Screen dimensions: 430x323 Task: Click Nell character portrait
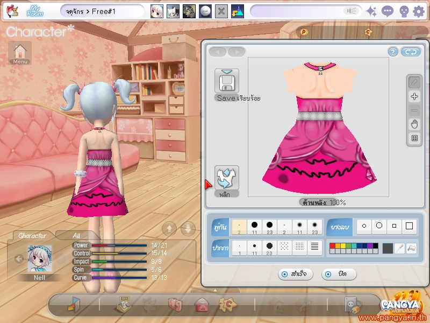coord(39,259)
